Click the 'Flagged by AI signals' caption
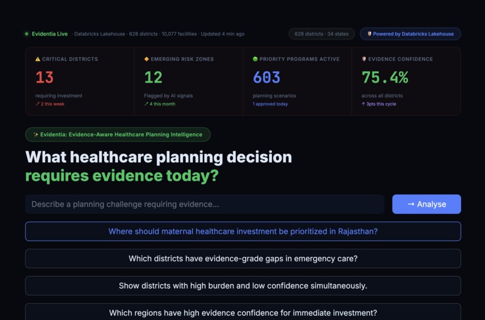Image resolution: width=485 pixels, height=320 pixels. click(x=168, y=96)
